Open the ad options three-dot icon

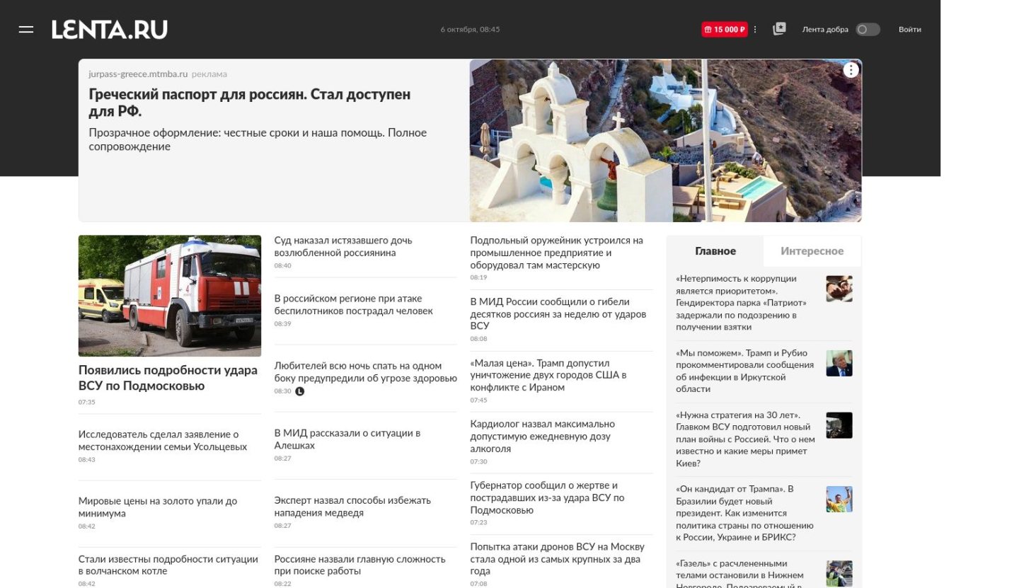[851, 70]
